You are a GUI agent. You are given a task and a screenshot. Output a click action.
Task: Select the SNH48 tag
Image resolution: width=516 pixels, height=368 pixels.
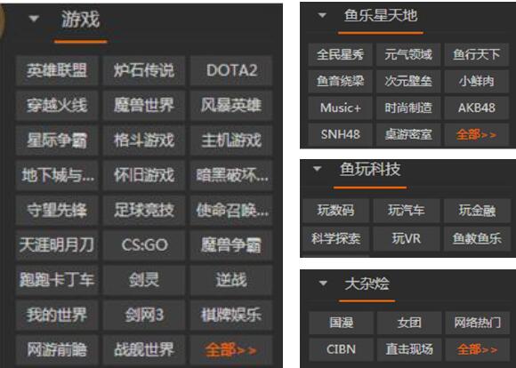click(340, 134)
